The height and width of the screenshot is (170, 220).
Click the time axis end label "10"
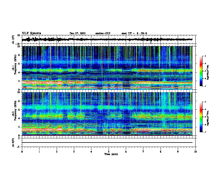click(195, 152)
